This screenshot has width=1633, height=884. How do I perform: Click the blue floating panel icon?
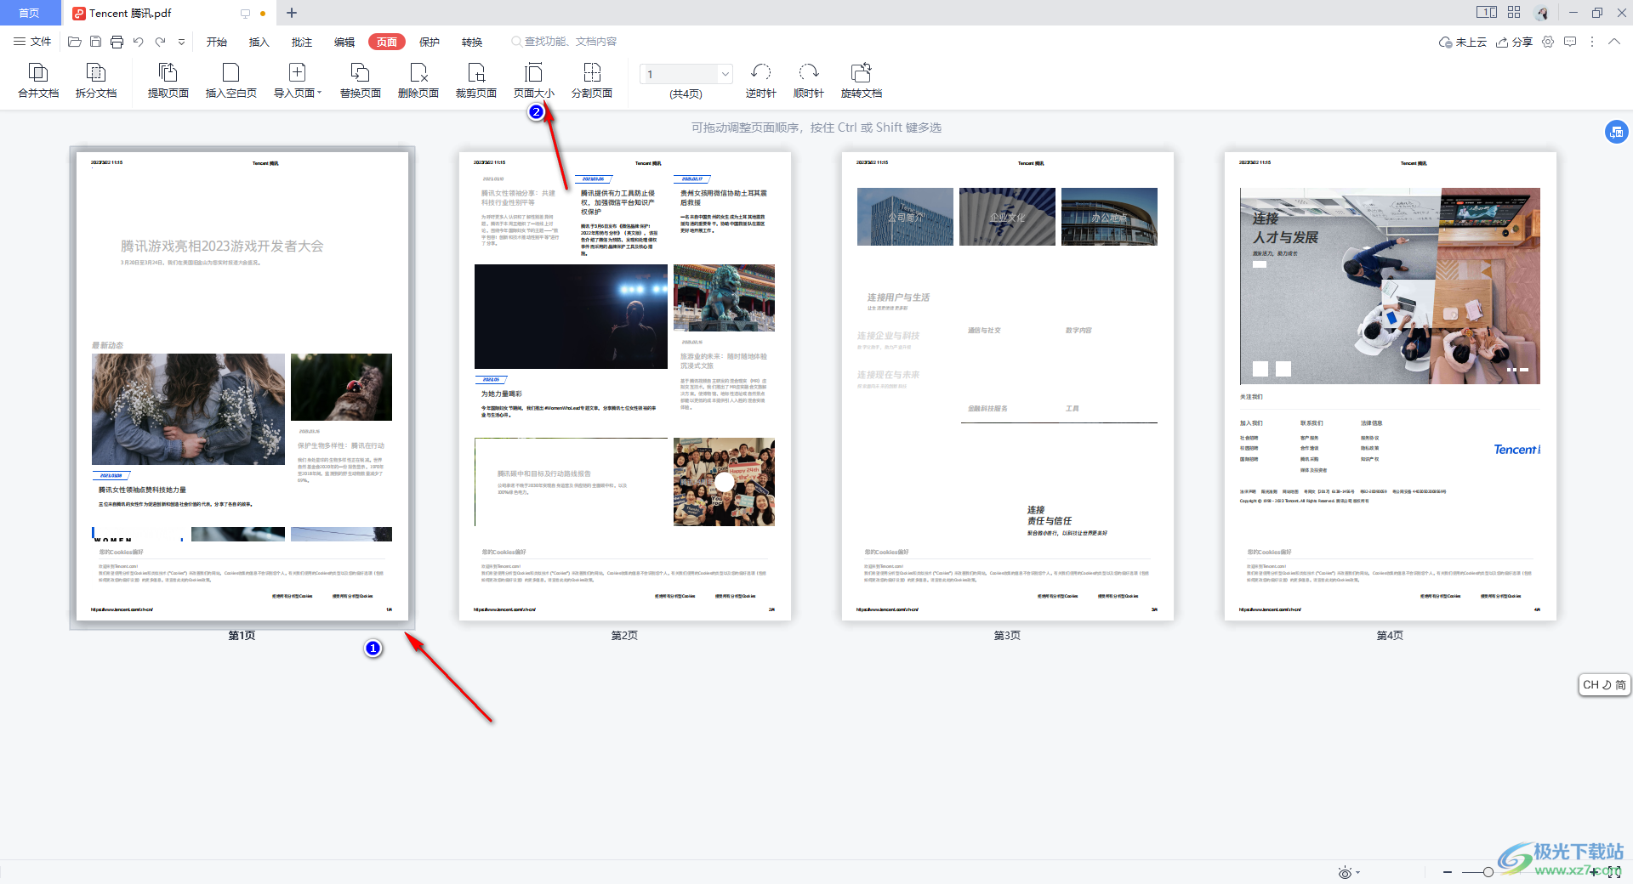tap(1616, 132)
